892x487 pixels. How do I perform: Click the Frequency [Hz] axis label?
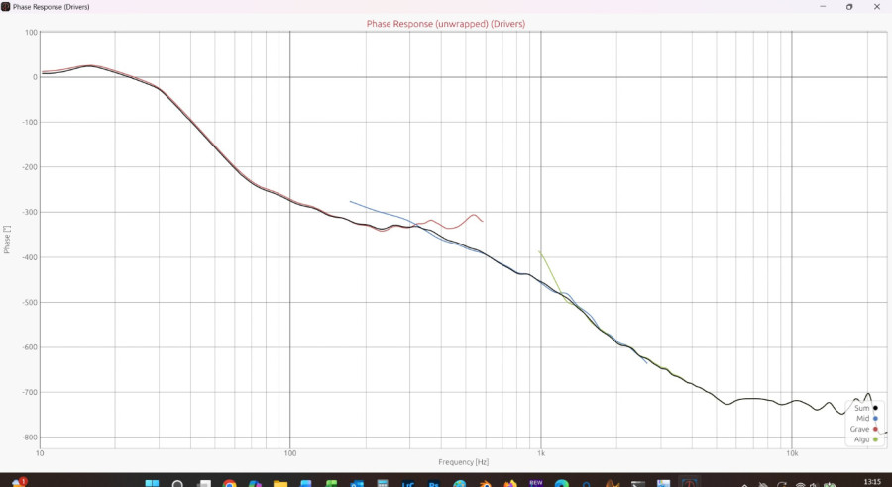click(463, 462)
